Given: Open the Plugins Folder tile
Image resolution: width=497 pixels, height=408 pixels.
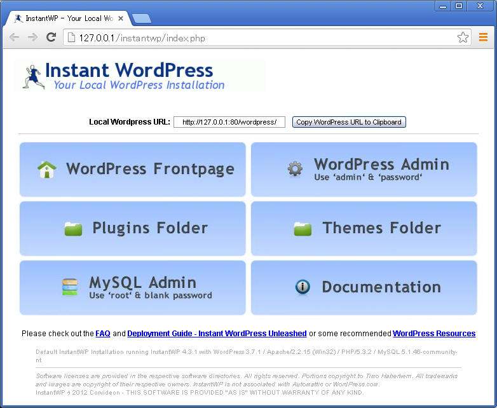Looking at the screenshot, I should pos(132,228).
